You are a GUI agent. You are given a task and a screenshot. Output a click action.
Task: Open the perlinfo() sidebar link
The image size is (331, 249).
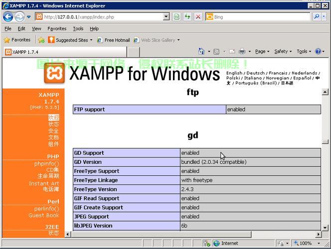click(x=47, y=209)
